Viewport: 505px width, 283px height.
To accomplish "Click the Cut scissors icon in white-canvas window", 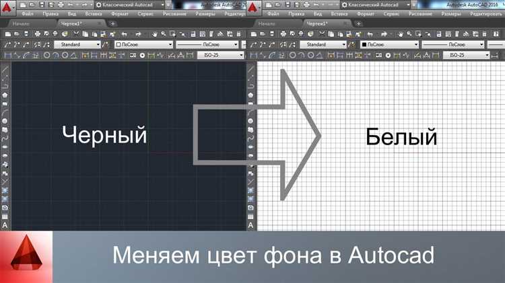I will pyautogui.click(x=322, y=34).
